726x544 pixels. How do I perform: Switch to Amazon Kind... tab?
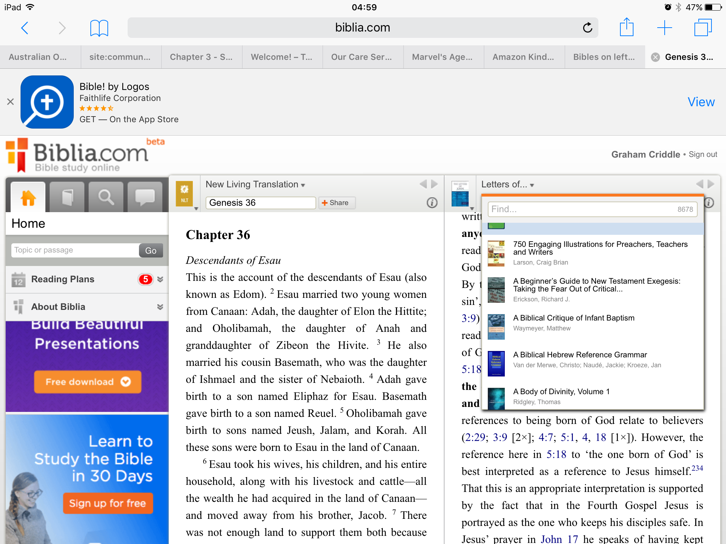523,57
